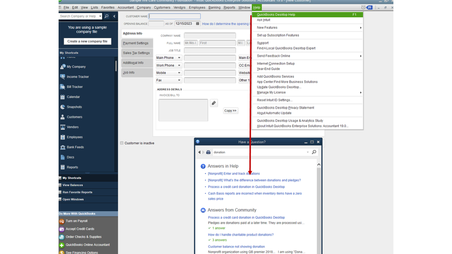Image resolution: width=452 pixels, height=254 pixels.
Task: Click the help window search magnifier
Action: (x=314, y=152)
